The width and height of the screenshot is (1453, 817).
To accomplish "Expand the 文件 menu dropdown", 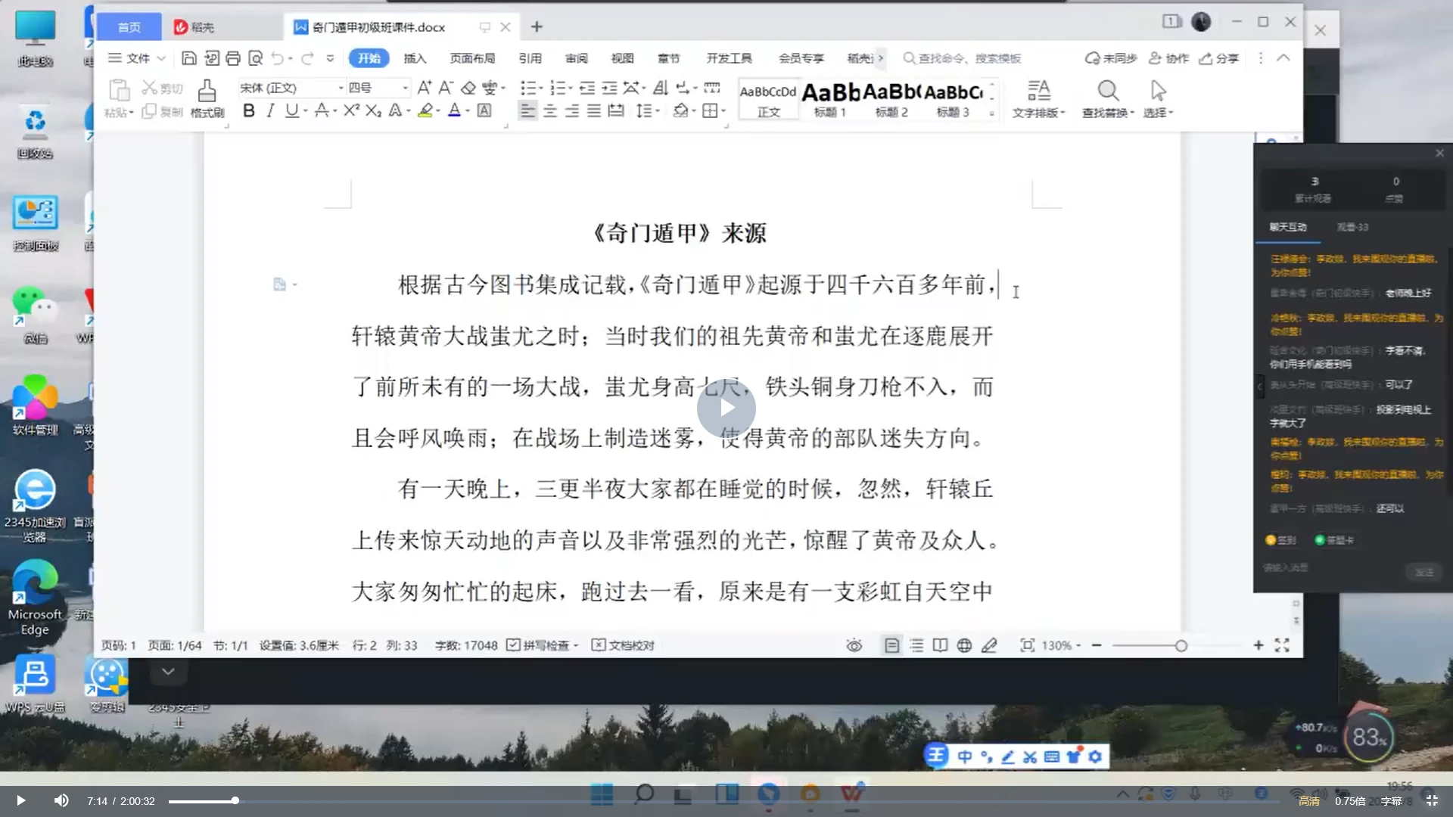I will coord(137,58).
